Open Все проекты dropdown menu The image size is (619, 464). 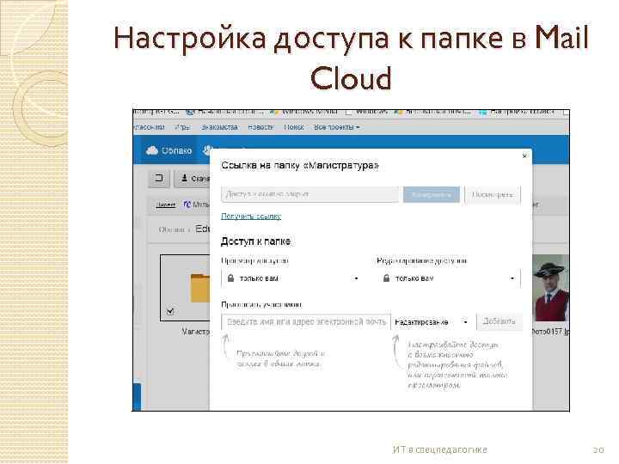(337, 127)
